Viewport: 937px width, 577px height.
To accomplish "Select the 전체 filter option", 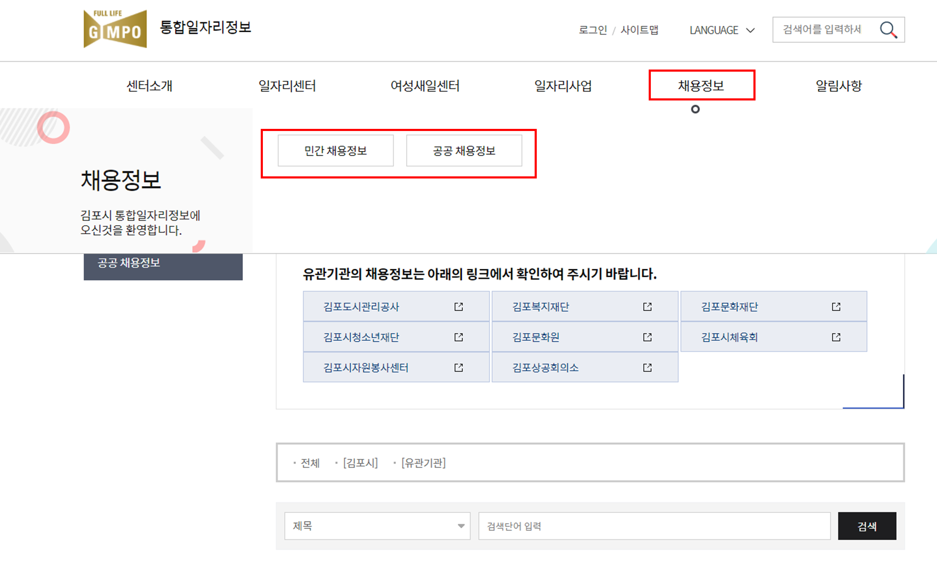I will click(x=310, y=463).
